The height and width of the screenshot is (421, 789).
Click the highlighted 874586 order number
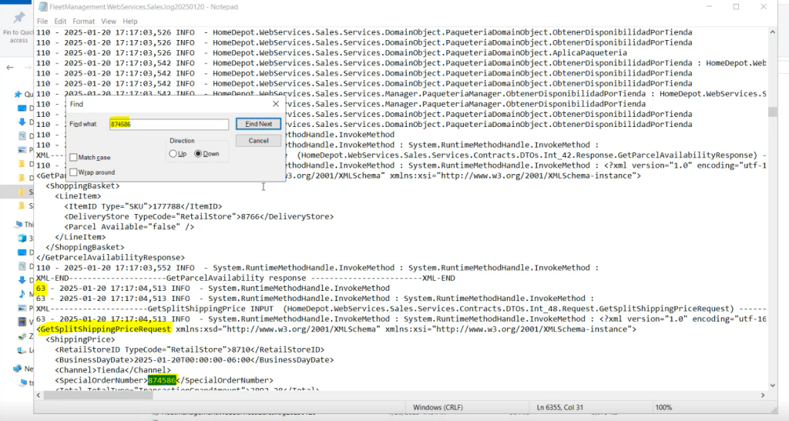coord(162,380)
